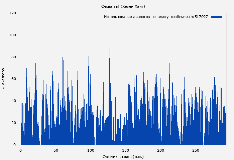Select the "Счетчик знаков (тыс.)" axis label
Screen dimensions: 234x160
click(x=123, y=156)
